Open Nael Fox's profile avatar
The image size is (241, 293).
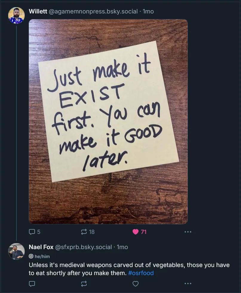click(x=16, y=251)
